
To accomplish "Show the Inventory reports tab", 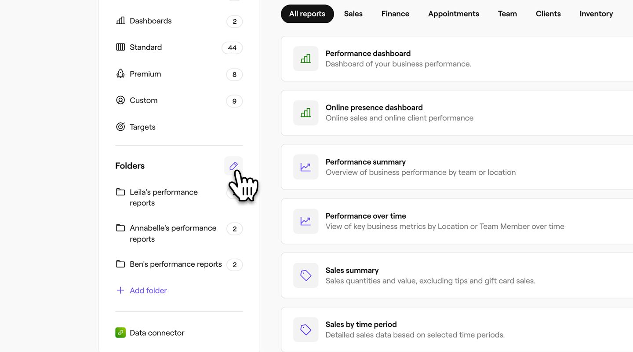I will click(x=596, y=14).
